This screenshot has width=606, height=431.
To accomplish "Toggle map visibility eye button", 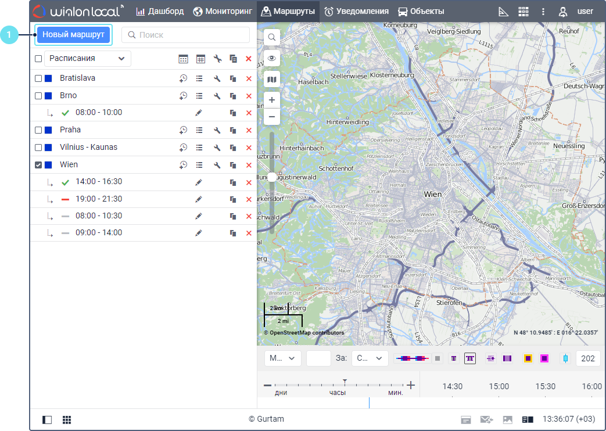I will 271,58.
